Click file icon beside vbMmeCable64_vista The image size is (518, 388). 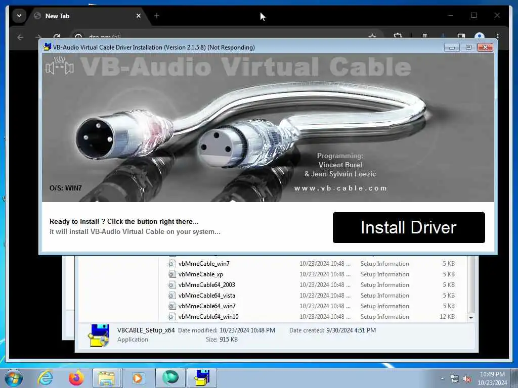point(172,295)
